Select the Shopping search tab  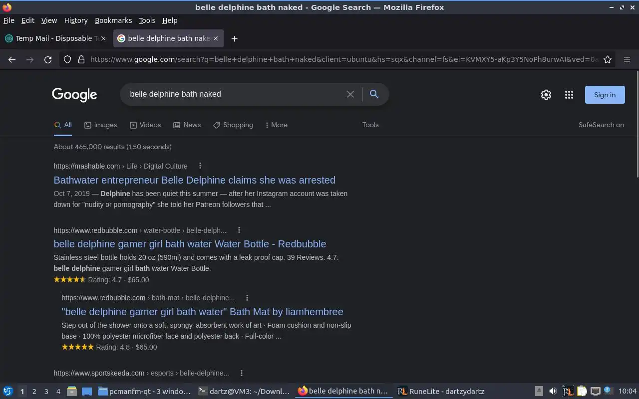[x=233, y=125]
